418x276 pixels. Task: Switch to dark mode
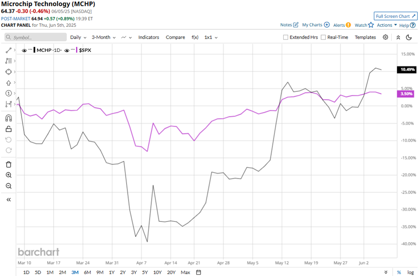(x=409, y=37)
